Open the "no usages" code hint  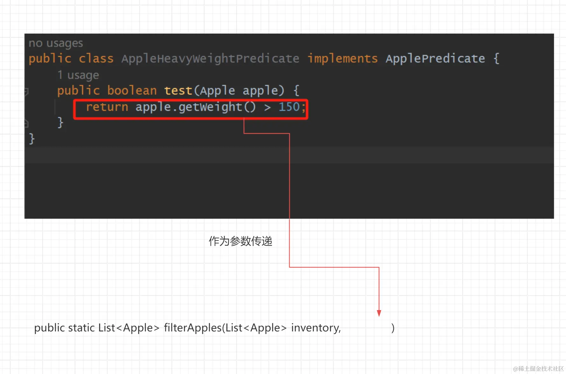pyautogui.click(x=56, y=43)
